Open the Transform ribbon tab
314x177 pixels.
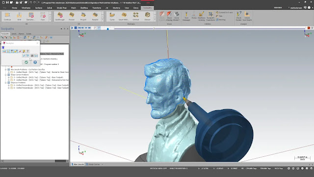click(x=97, y=8)
